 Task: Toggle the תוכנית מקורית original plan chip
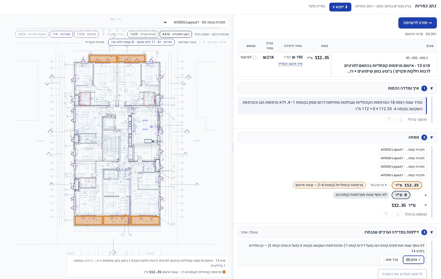95,42
